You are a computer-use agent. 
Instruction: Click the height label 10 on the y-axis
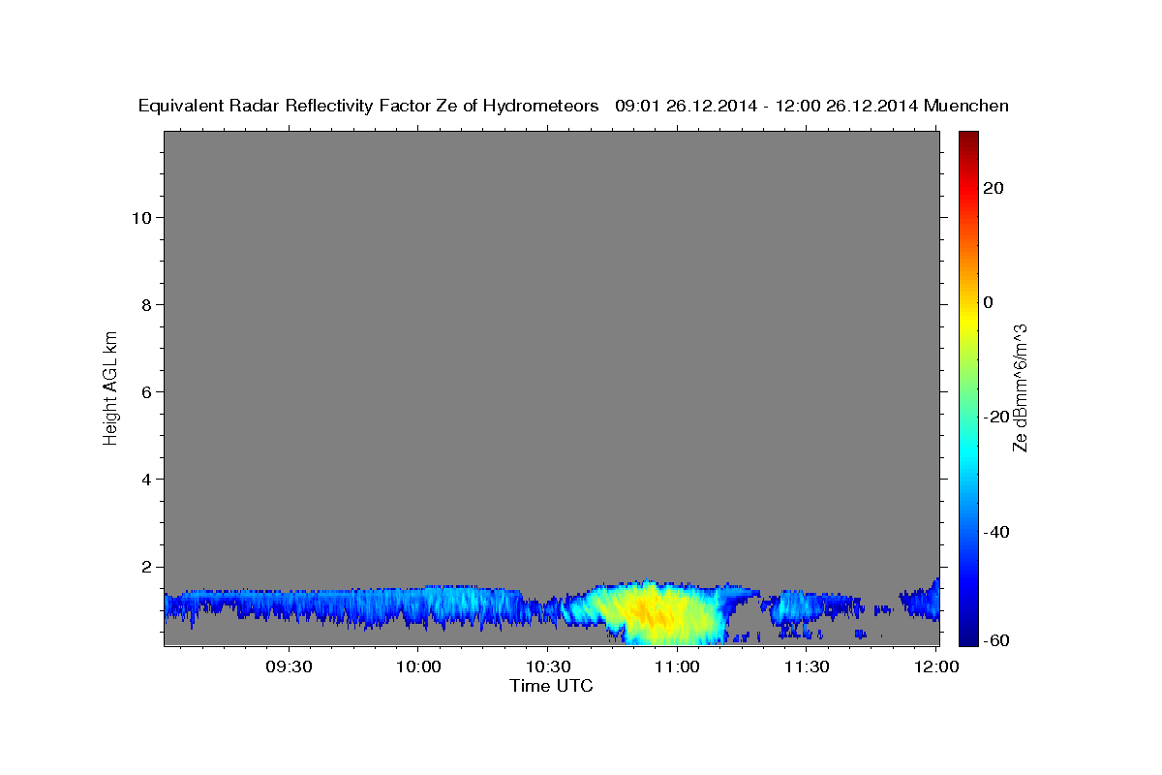coord(140,217)
